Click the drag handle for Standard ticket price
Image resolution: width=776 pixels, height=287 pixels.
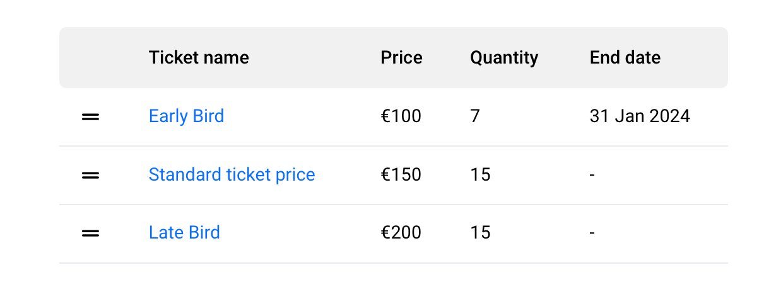91,175
